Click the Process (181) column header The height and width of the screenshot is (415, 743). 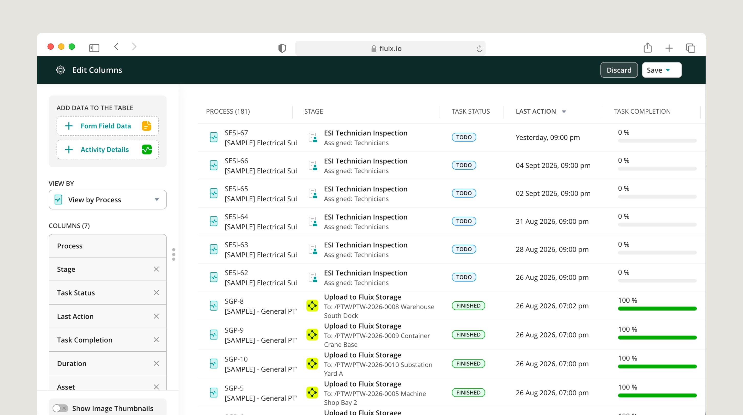click(x=228, y=112)
